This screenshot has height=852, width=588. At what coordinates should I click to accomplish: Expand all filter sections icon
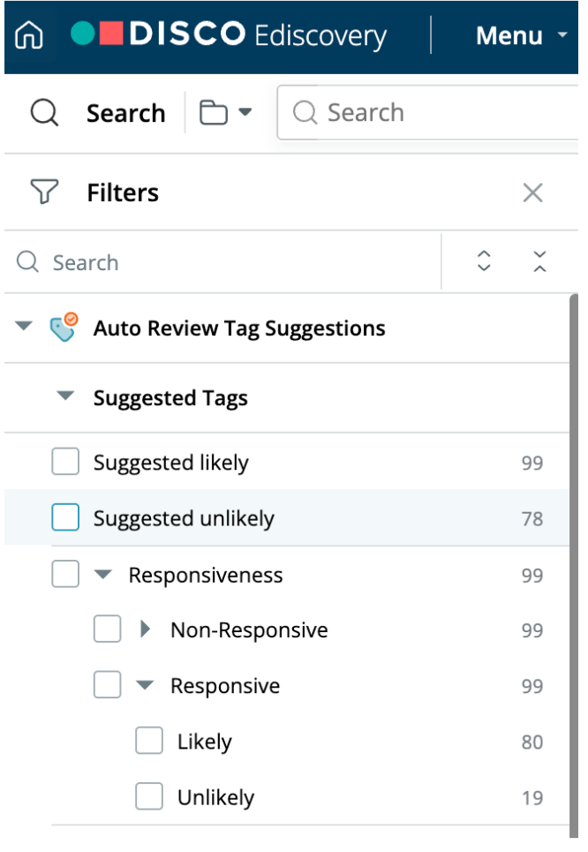coord(483,261)
